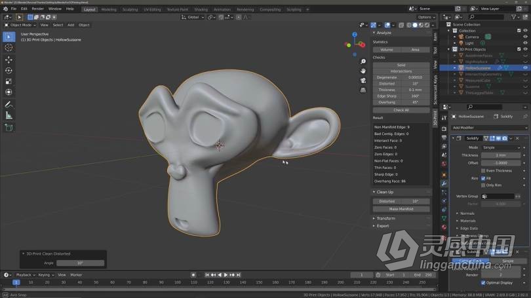The width and height of the screenshot is (531, 298).
Task: Adjust the Solidify Thickness slider
Action: pyautogui.click(x=501, y=155)
